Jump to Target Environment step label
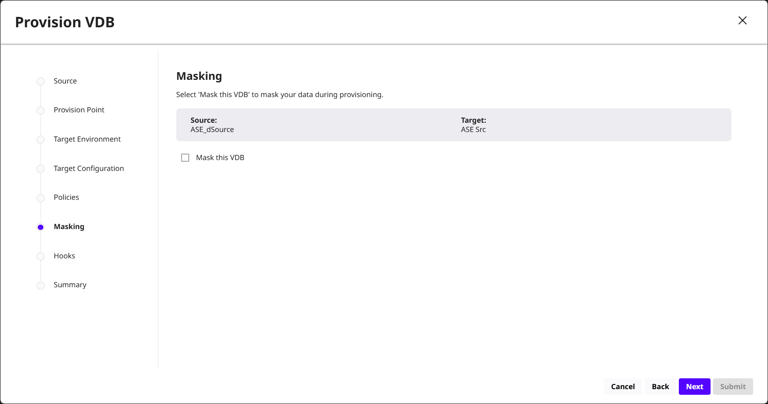The height and width of the screenshot is (404, 768). pyautogui.click(x=87, y=139)
